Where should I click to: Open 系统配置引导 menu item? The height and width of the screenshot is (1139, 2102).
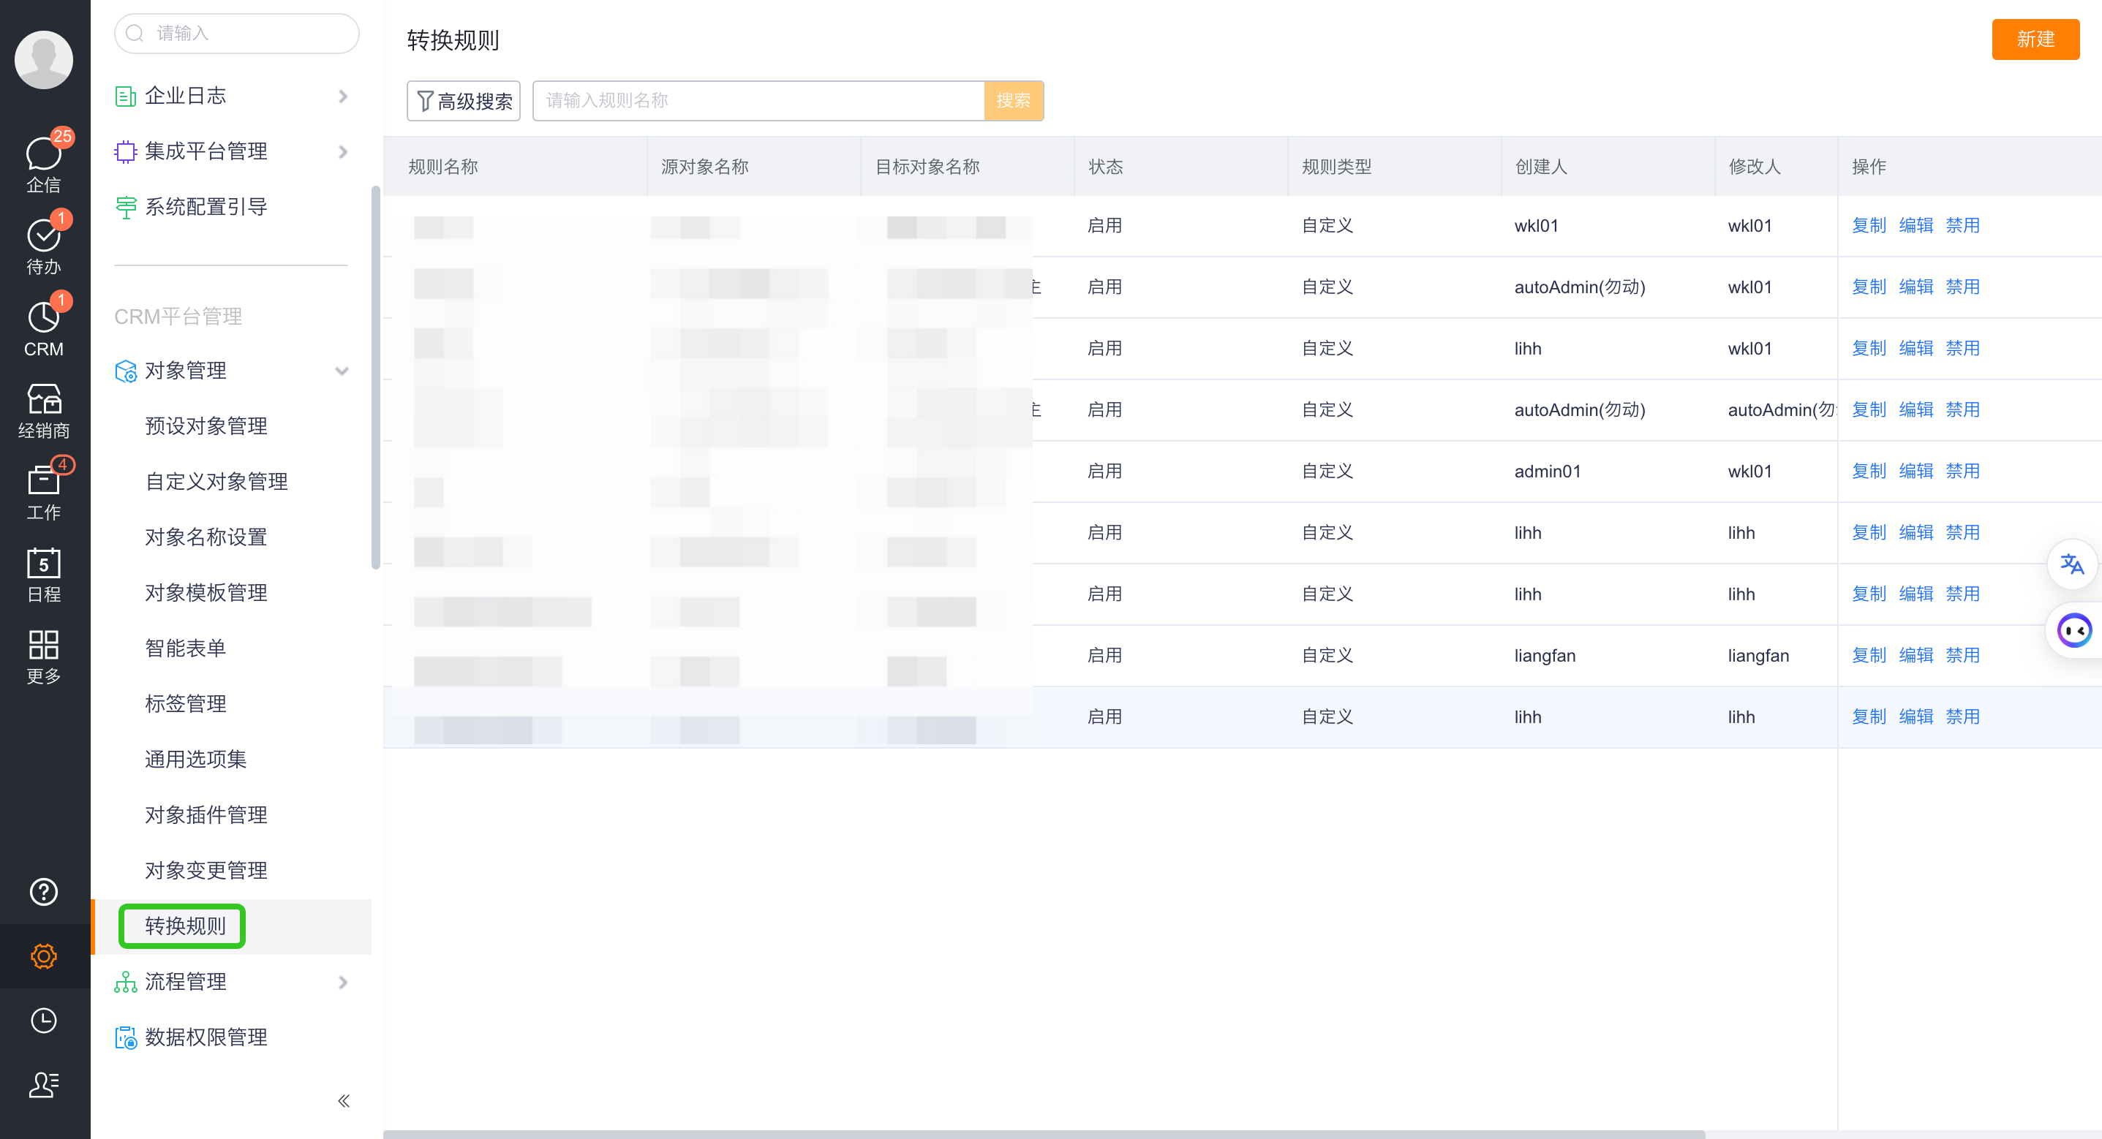(x=206, y=207)
